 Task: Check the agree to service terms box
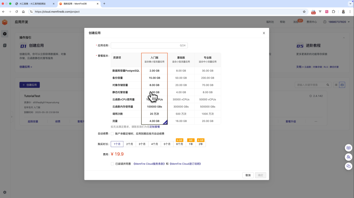click(112, 164)
